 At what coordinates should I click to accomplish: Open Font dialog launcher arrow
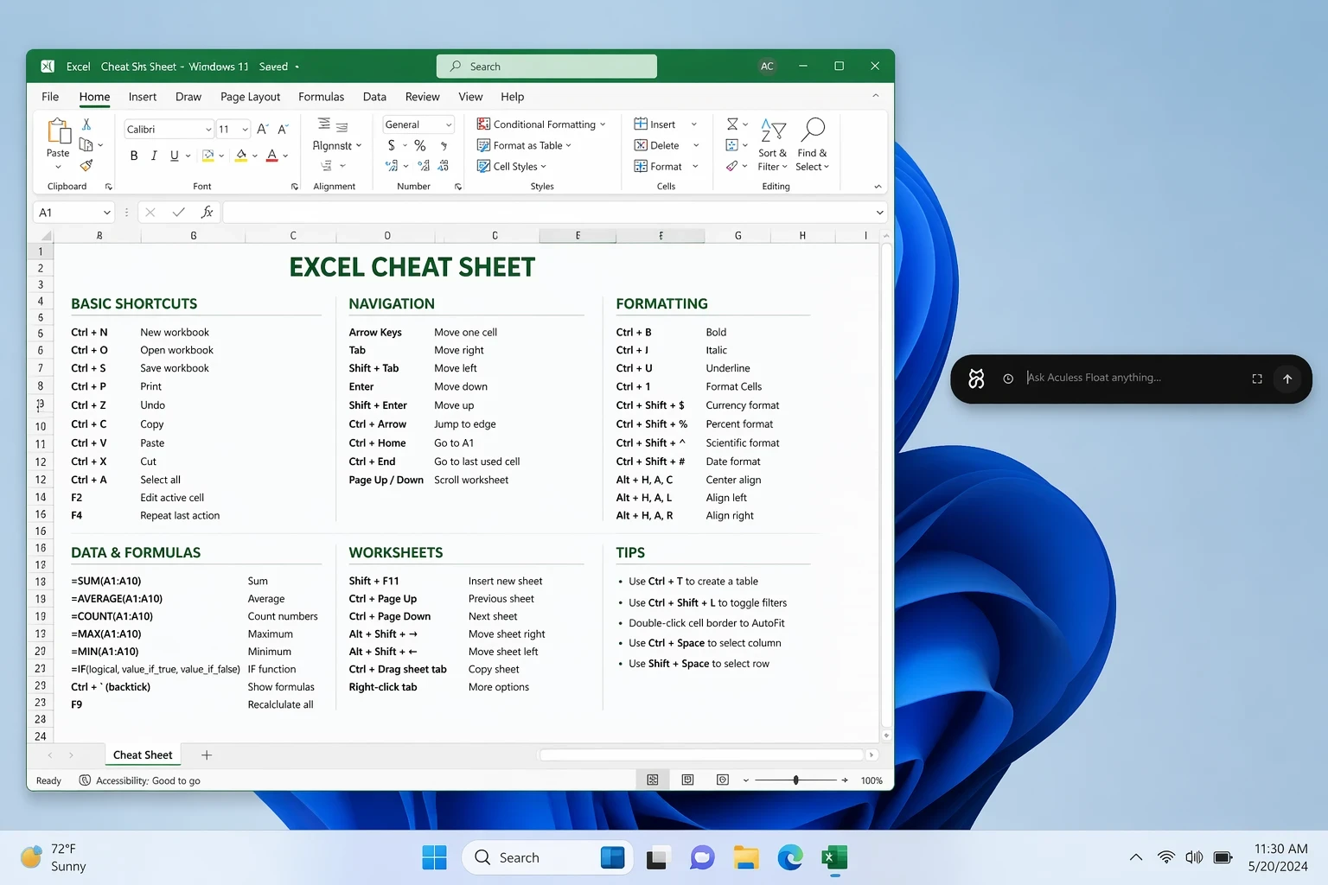coord(295,187)
